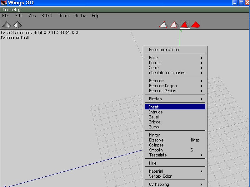Screen dimensions: 250x187
Task: Expand the Material submenu
Action: pyautogui.click(x=175, y=171)
